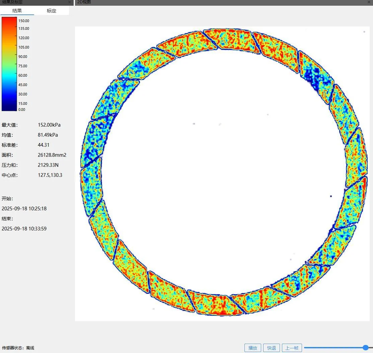
Task: Select the 152.00kPa maximum value
Action: tap(49, 125)
